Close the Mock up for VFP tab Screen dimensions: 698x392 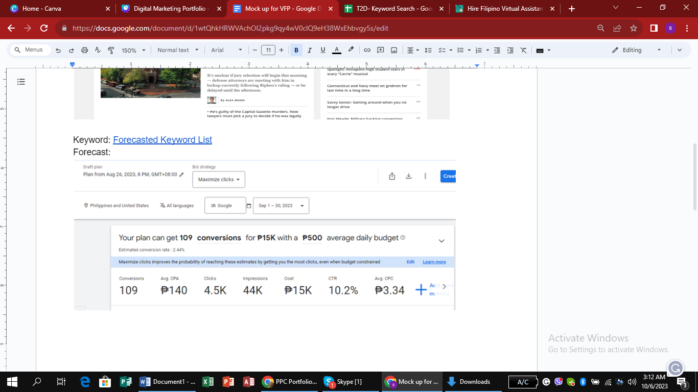click(330, 9)
